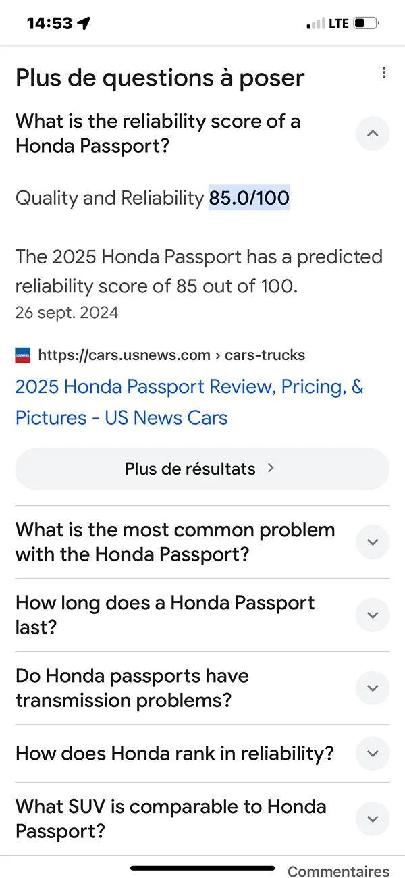Viewport: 405px width, 878px height.
Task: Collapse the reliability score answer
Action: point(373,133)
